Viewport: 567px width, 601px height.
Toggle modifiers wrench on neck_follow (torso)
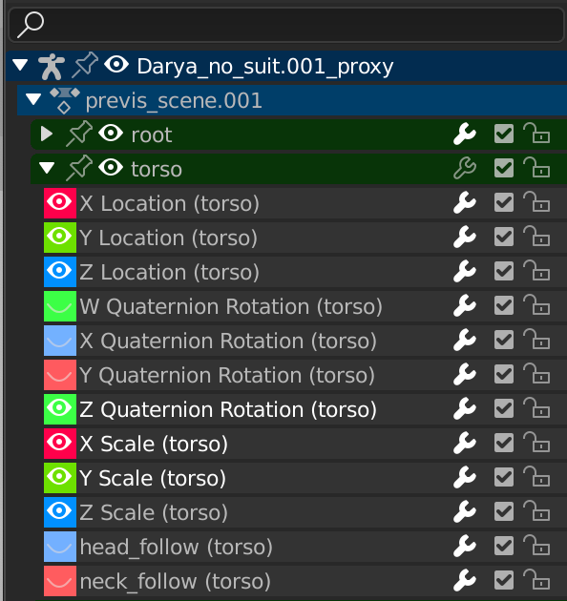(465, 581)
